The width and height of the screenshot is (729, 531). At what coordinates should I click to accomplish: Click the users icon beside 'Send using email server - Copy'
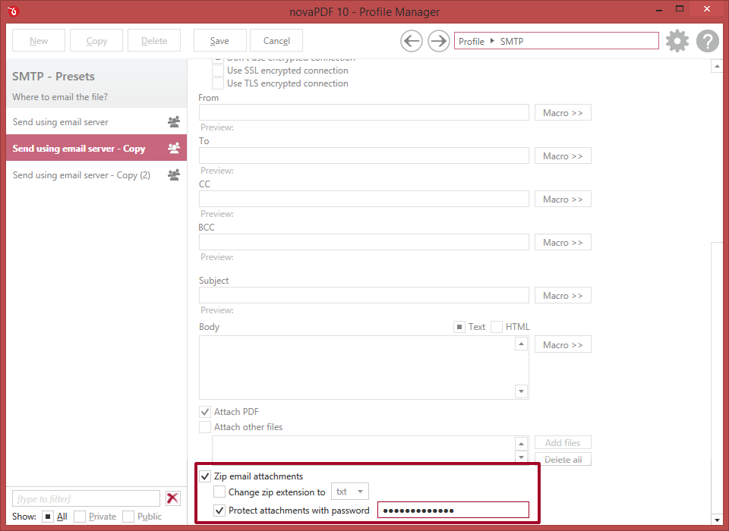(174, 148)
